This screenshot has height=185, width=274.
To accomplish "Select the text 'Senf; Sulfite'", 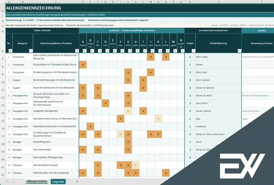I will 202,57.
